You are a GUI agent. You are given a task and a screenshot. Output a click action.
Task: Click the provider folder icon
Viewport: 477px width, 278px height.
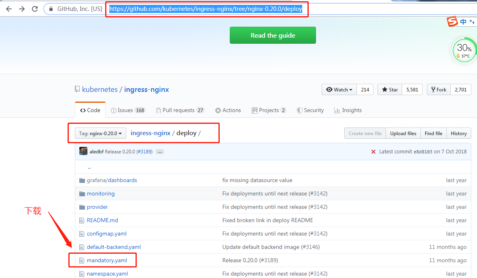pos(82,207)
